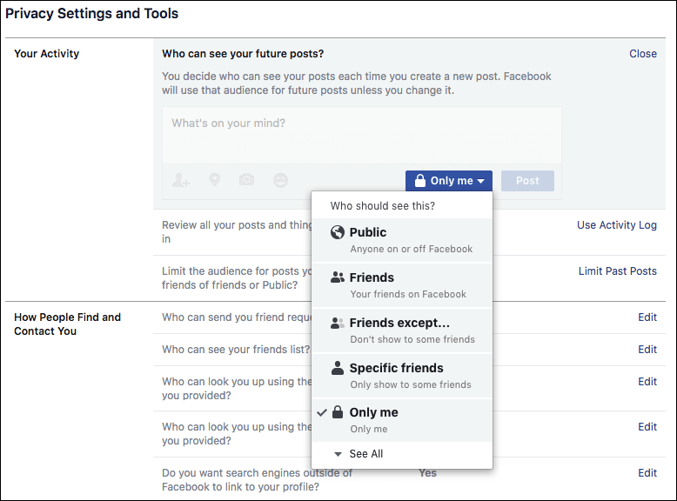This screenshot has height=501, width=677.
Task: Click the What's on your mind field
Action: (362, 136)
